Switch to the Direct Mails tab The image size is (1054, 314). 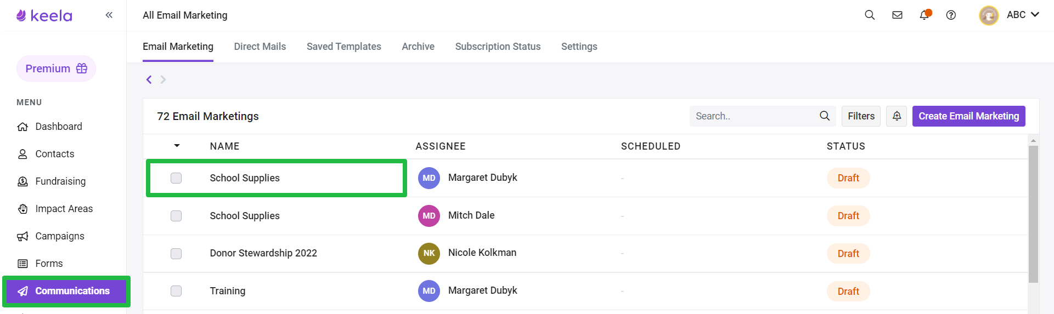(260, 47)
